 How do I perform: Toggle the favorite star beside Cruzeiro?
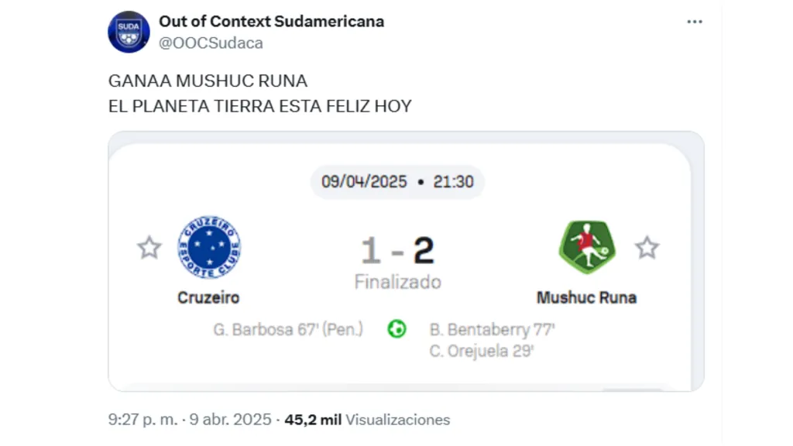(149, 248)
